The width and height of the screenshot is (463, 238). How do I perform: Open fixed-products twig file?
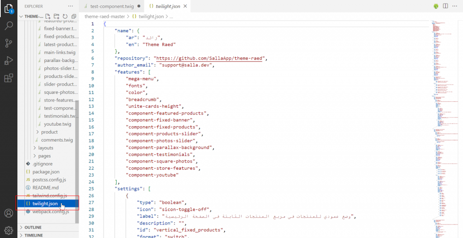[x=61, y=37]
